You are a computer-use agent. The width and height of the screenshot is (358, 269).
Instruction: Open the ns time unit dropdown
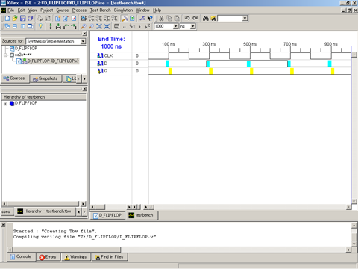(x=193, y=26)
